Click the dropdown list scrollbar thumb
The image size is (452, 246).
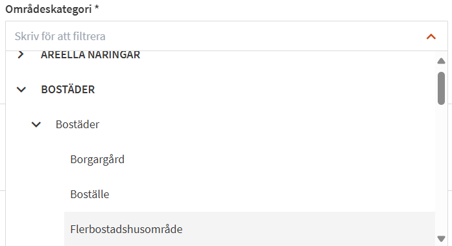coord(441,88)
